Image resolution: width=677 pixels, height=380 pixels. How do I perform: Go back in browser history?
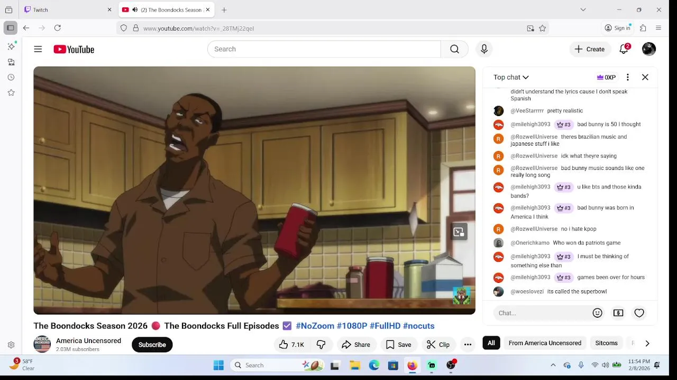point(26,28)
